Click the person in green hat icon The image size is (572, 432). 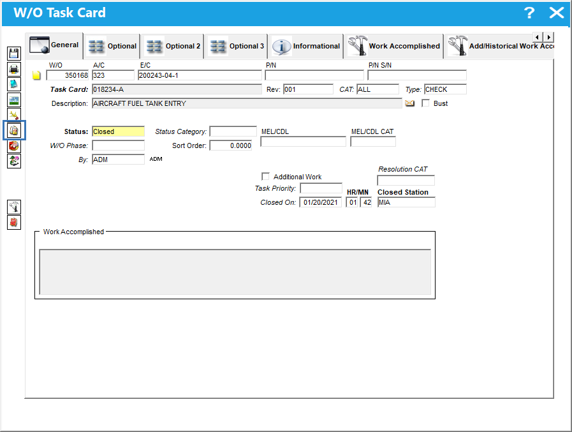[x=14, y=161]
